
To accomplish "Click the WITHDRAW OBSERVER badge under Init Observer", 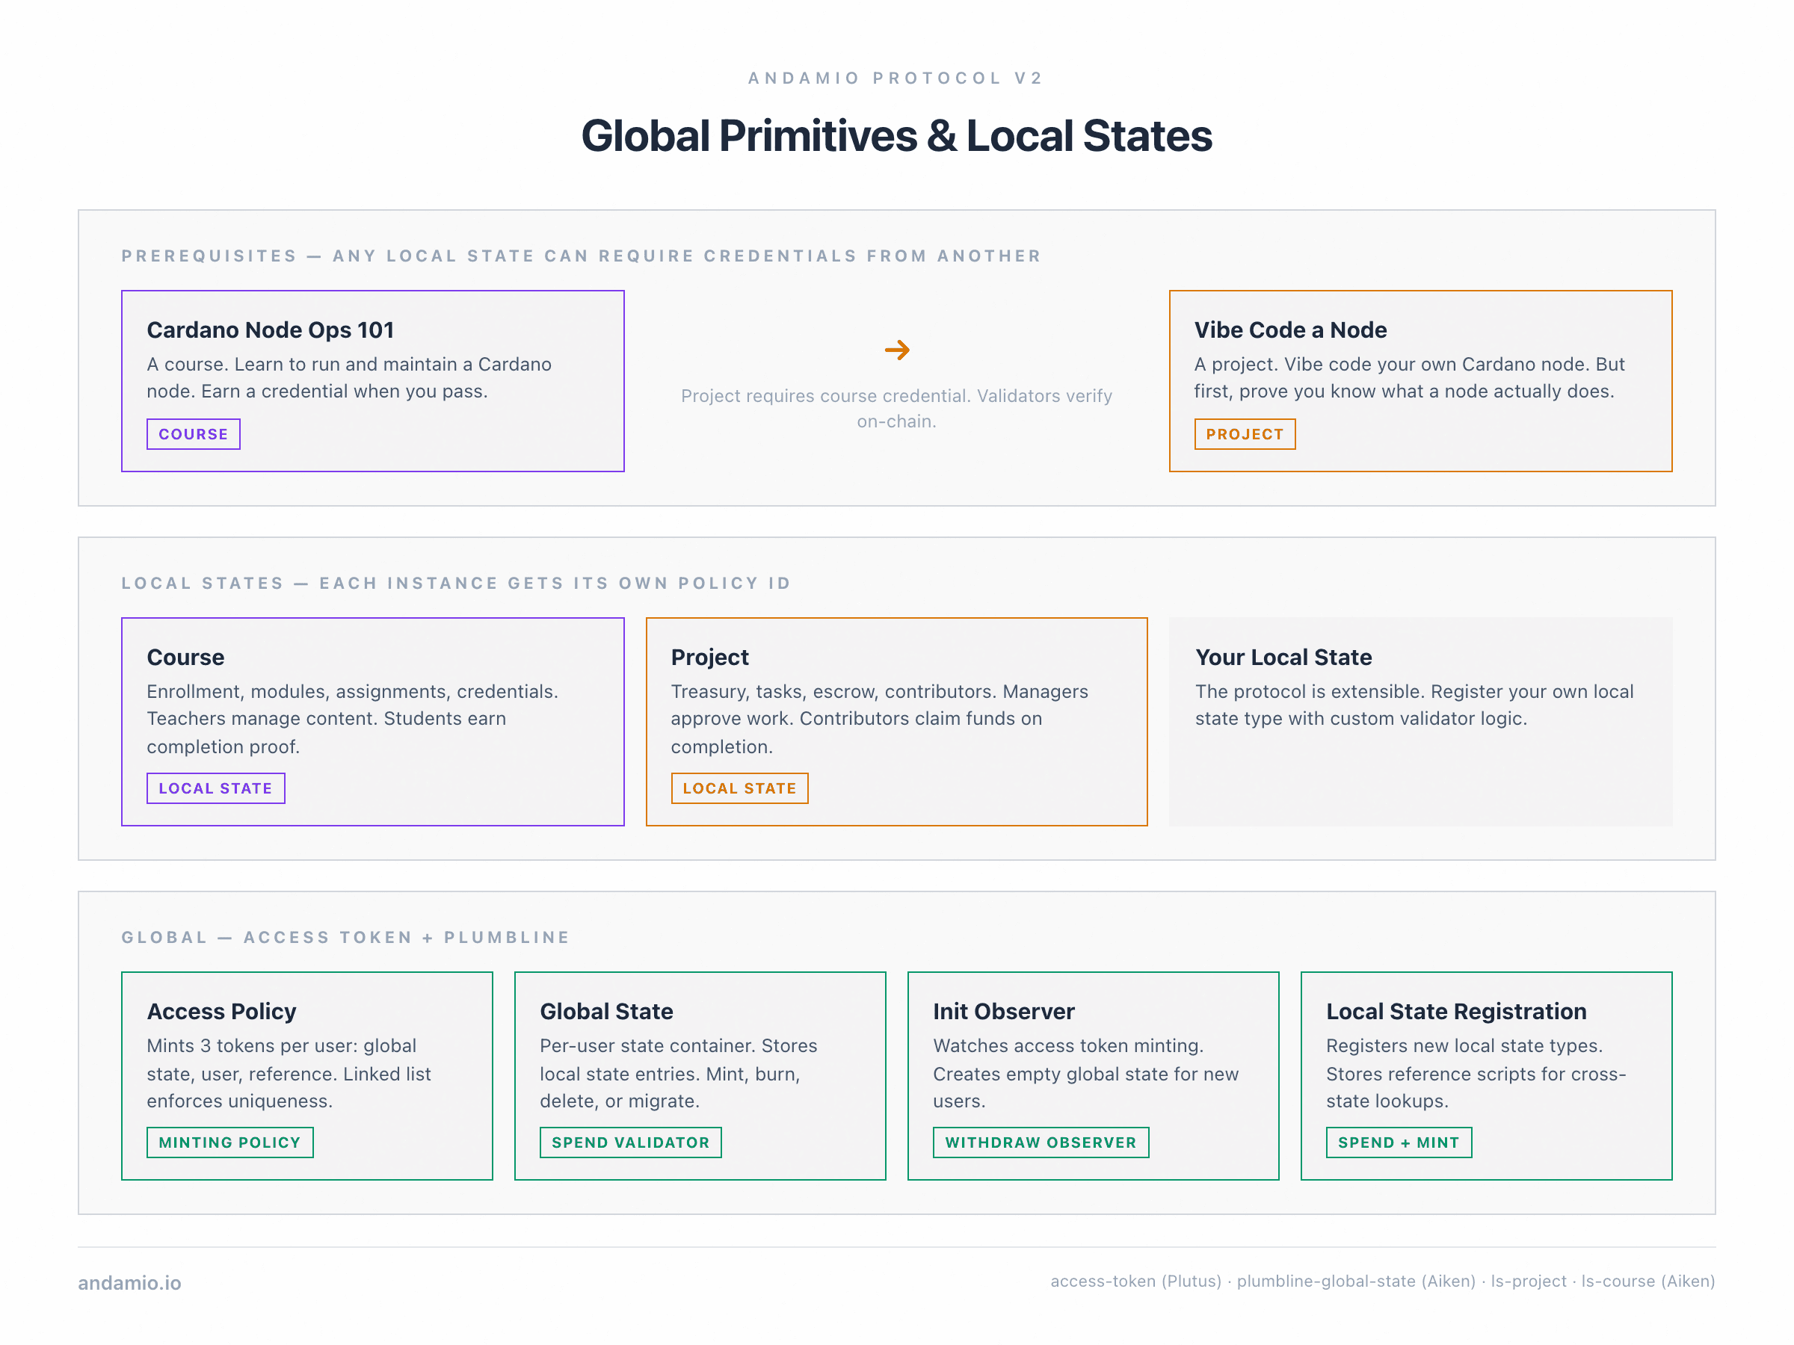I will tap(1041, 1142).
